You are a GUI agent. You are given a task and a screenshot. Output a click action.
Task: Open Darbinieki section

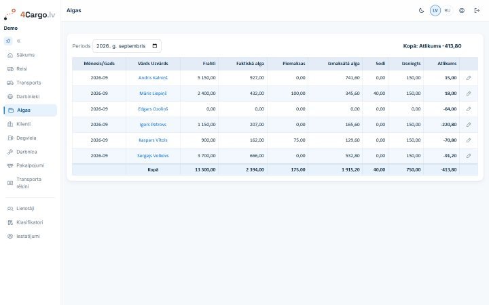pyautogui.click(x=31, y=96)
